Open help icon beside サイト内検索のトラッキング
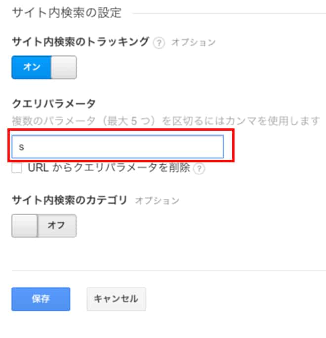The width and height of the screenshot is (326, 338). 159,42
